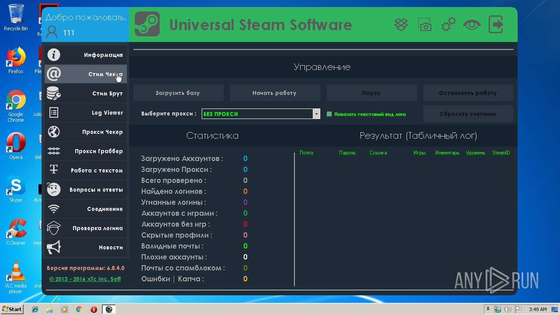Screen dimensions: 560x315
Task: Click the document list icon for Log Viewer
Action: [54, 112]
